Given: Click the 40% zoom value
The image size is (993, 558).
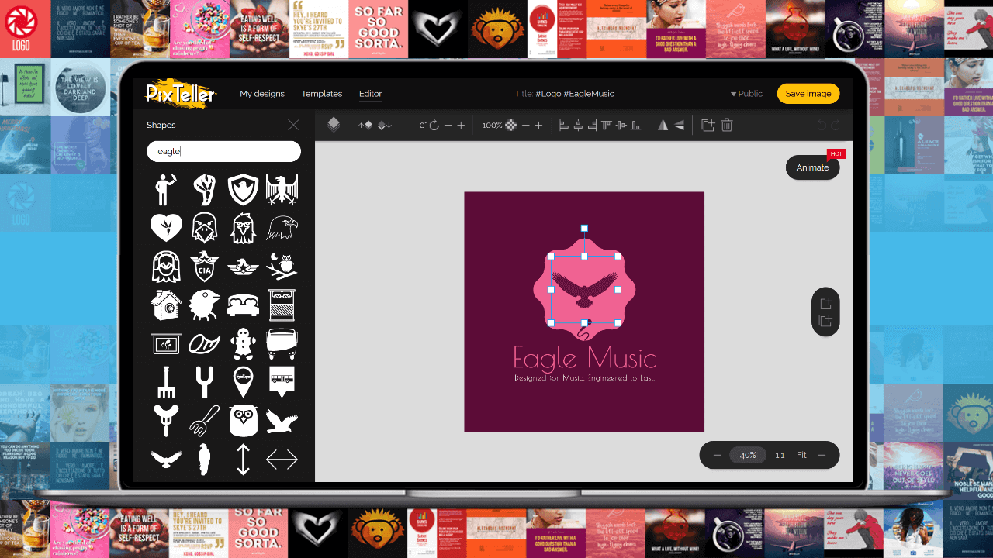Looking at the screenshot, I should [748, 455].
